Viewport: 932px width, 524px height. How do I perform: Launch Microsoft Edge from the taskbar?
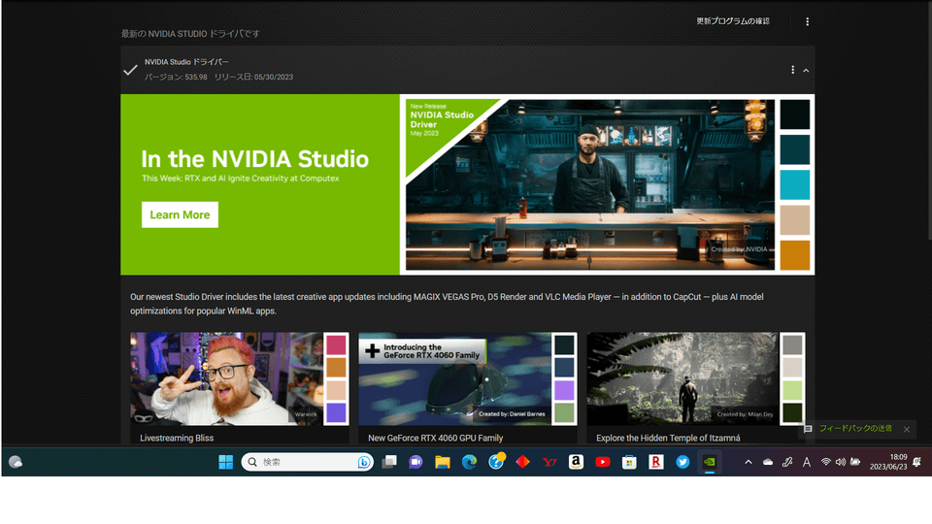(469, 462)
